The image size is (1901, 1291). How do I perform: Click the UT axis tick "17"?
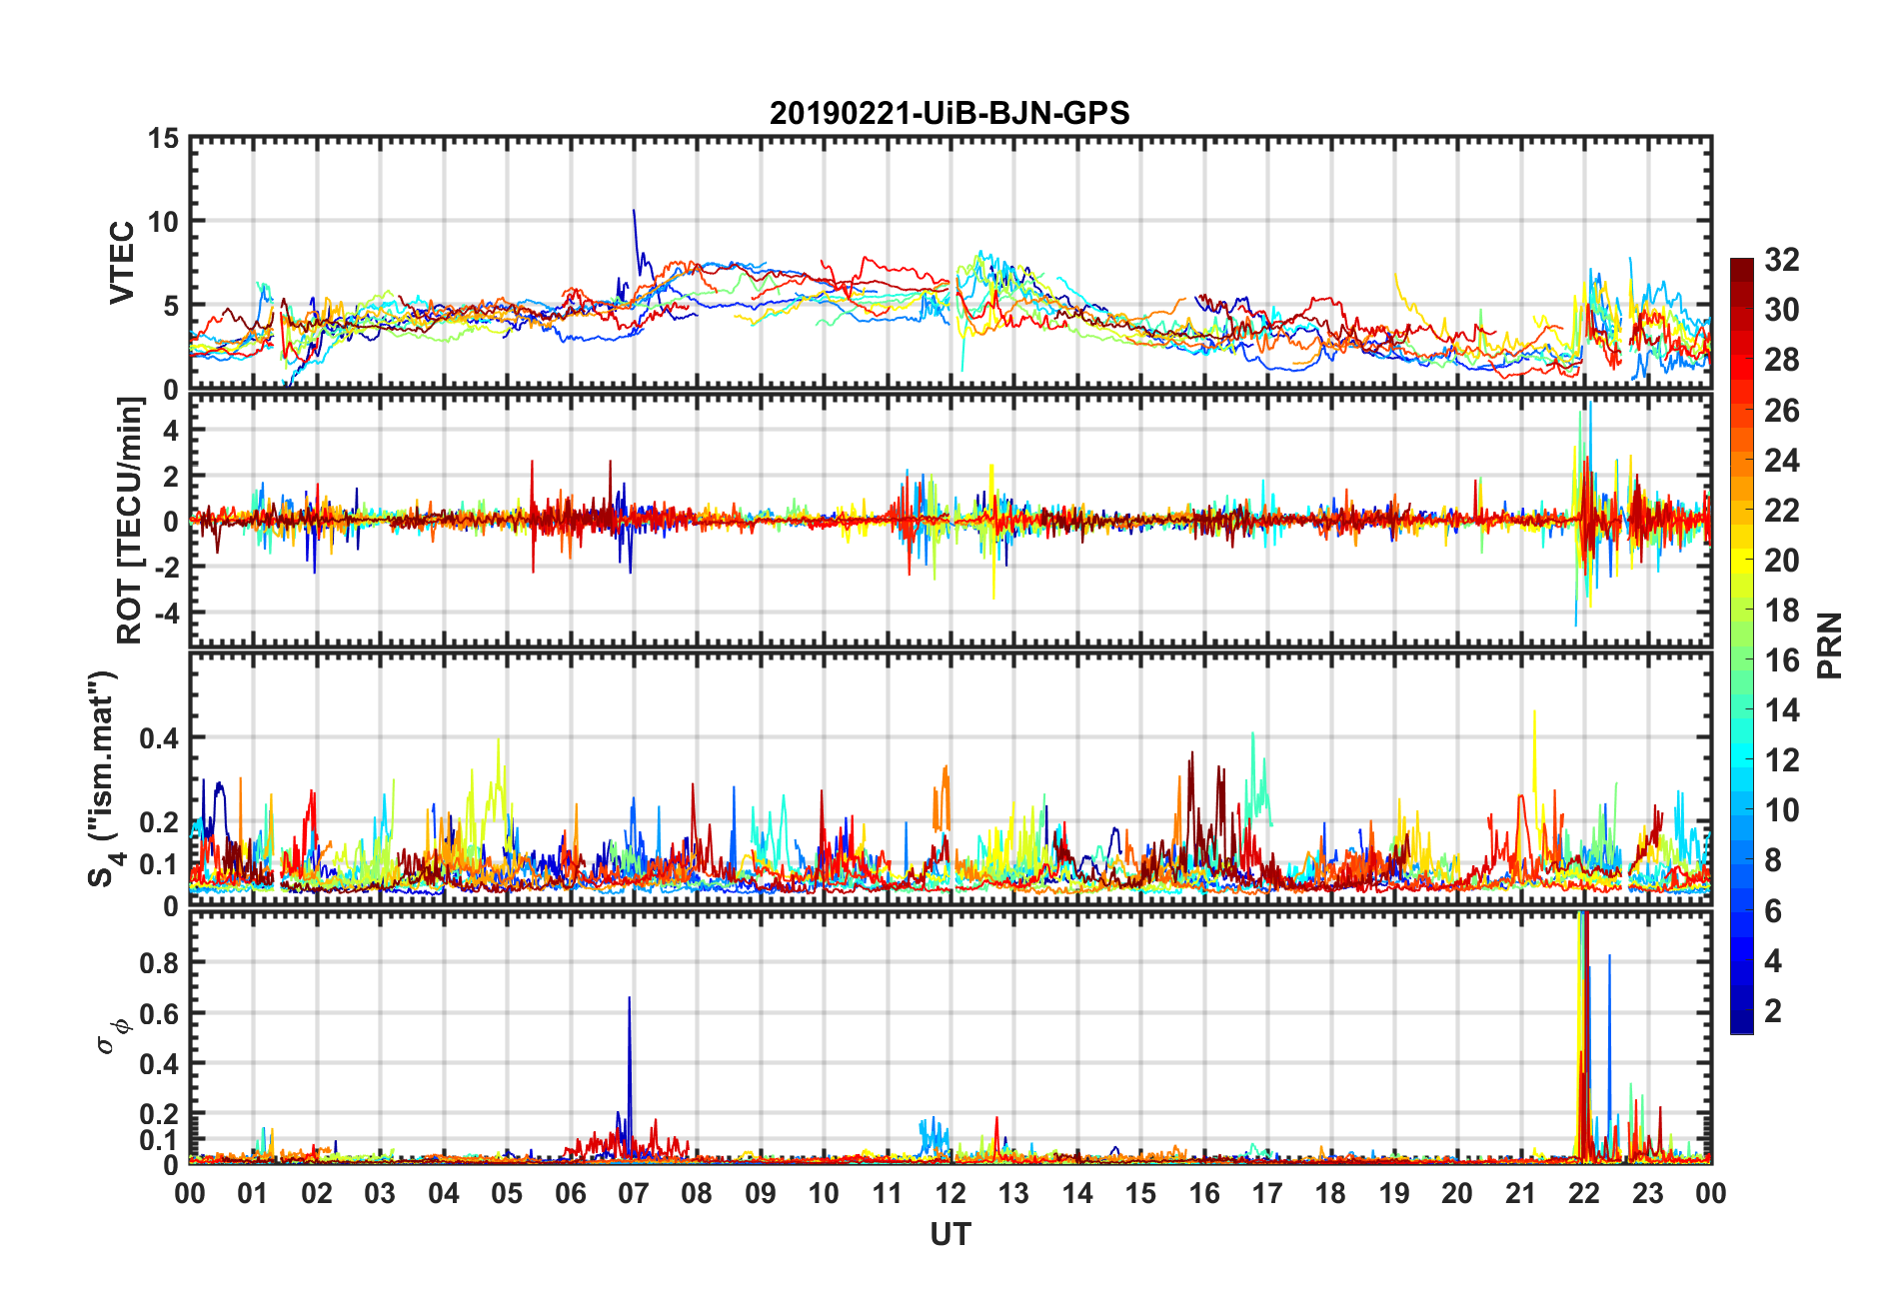(x=1267, y=1193)
